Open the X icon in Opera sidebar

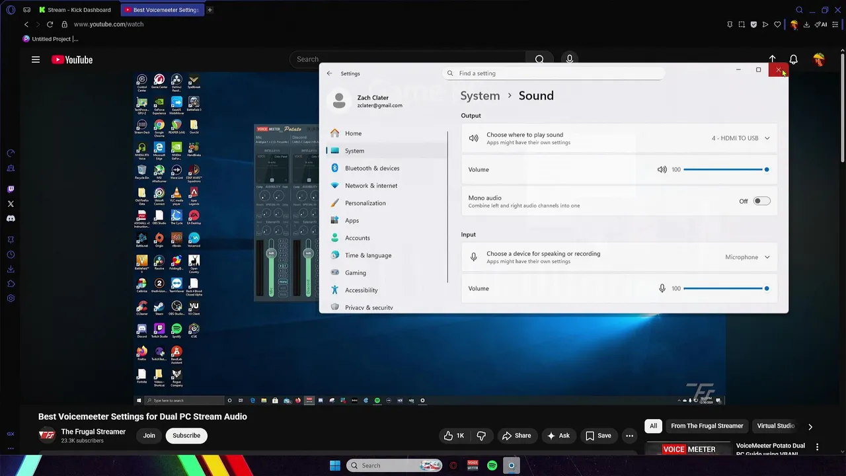[11, 204]
